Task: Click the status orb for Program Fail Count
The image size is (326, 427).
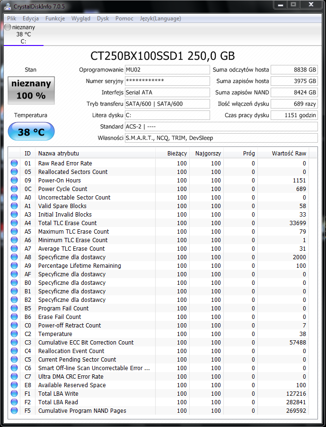Action: click(x=14, y=308)
